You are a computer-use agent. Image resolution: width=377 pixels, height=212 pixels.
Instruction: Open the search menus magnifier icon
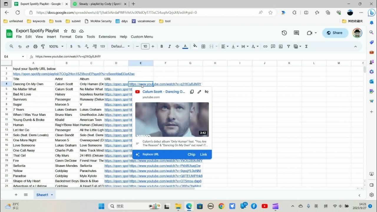(x=11, y=47)
